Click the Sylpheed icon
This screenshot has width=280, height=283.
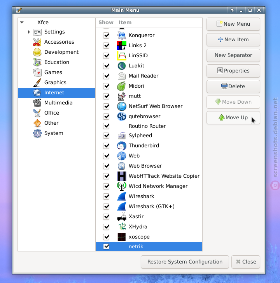(122, 136)
